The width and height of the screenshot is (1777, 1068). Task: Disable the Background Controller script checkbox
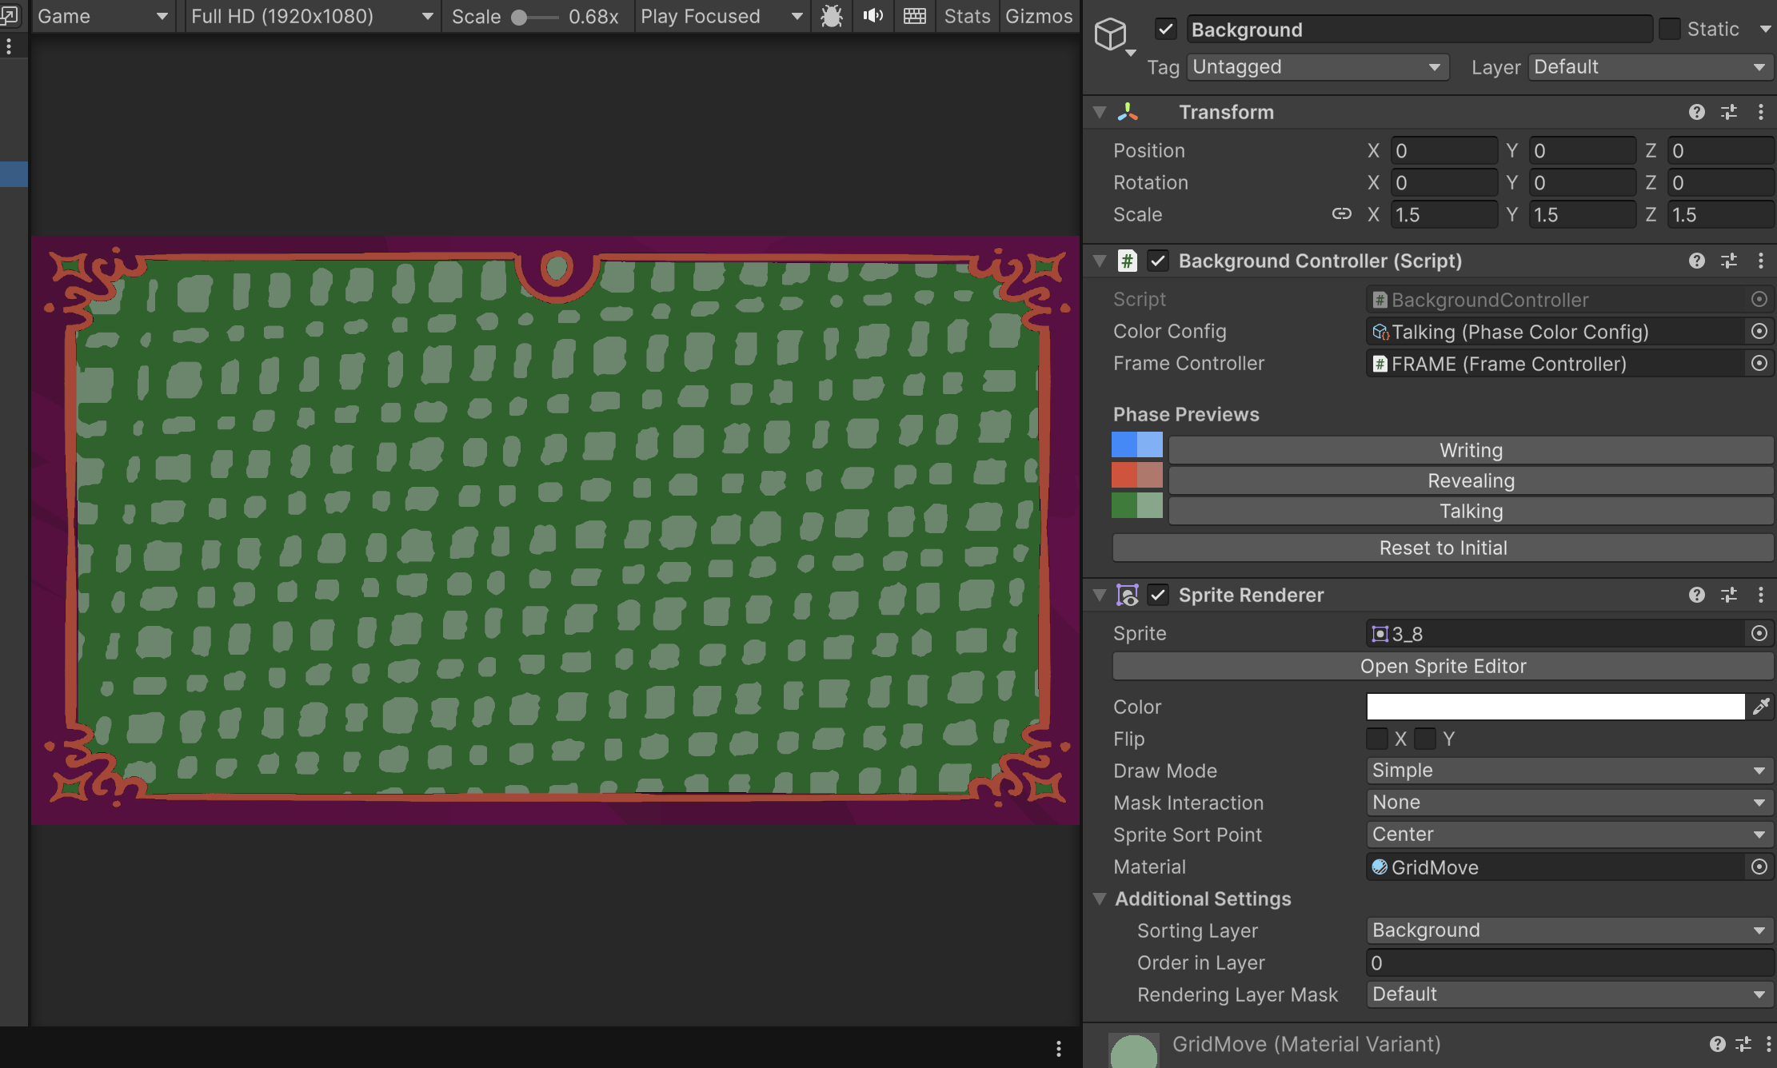[x=1157, y=261]
